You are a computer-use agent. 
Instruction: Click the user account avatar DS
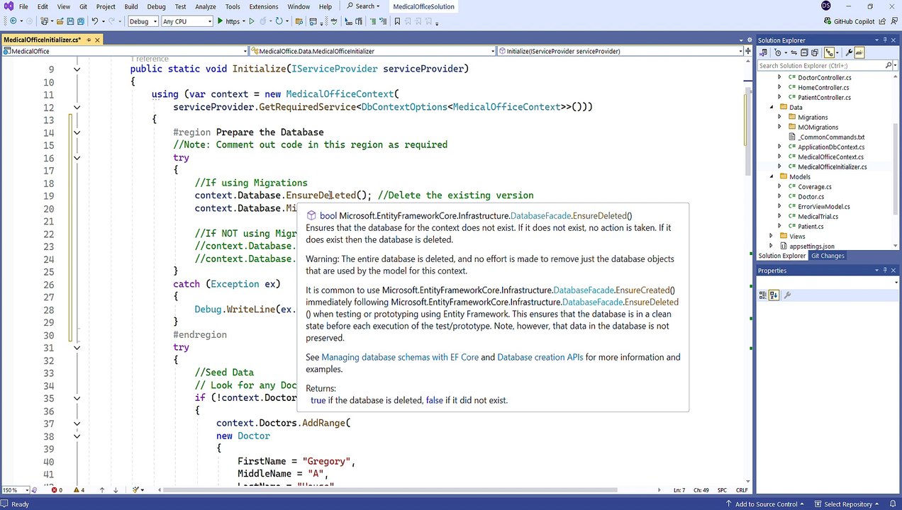[825, 6]
